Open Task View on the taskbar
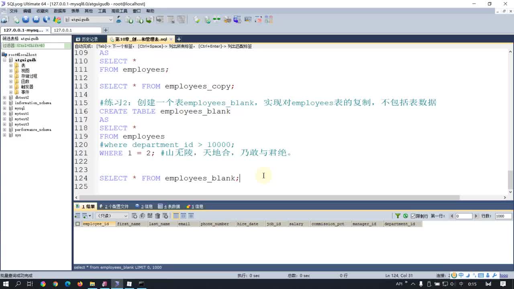Viewport: 514px width, 289px height. point(30,284)
